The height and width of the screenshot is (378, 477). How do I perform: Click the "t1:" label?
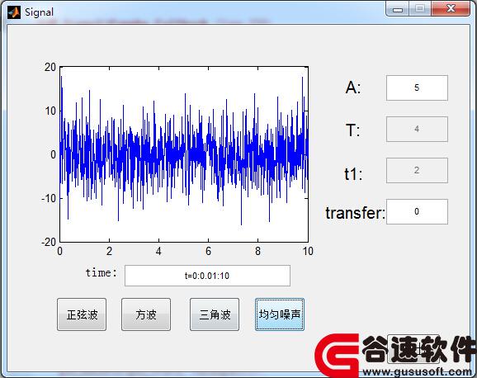353,174
